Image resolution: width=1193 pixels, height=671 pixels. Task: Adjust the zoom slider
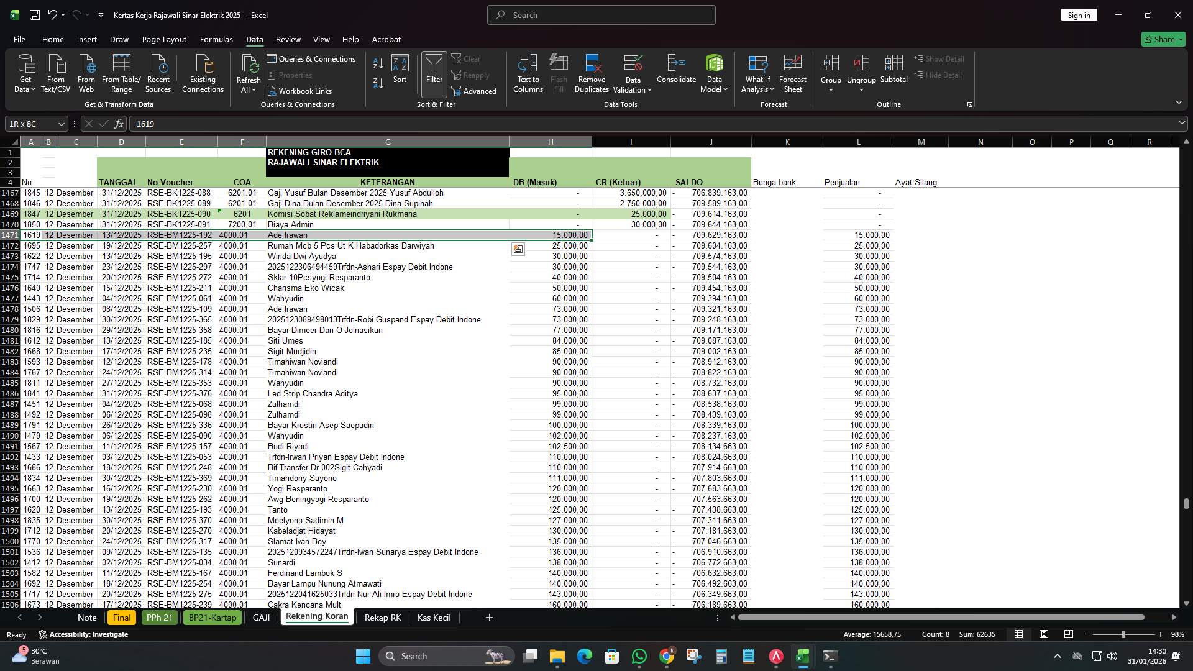click(x=1125, y=634)
